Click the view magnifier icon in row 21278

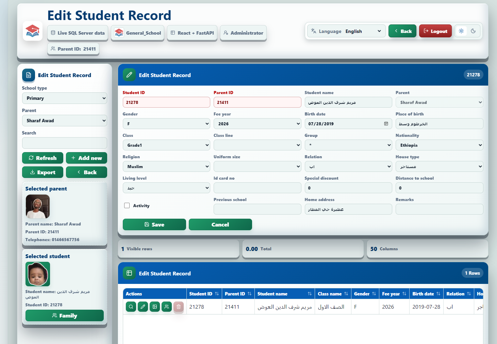point(131,307)
